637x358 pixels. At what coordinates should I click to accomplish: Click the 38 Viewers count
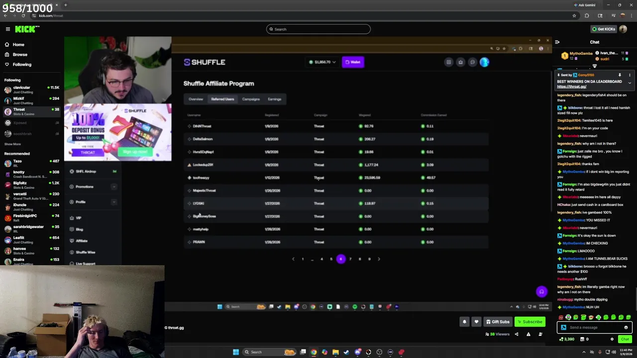[498, 334]
